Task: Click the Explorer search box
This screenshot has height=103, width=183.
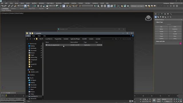Action: (x=126, y=39)
